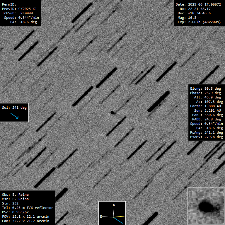Select the 'Elong: 99.8 deg' line

point(205,88)
